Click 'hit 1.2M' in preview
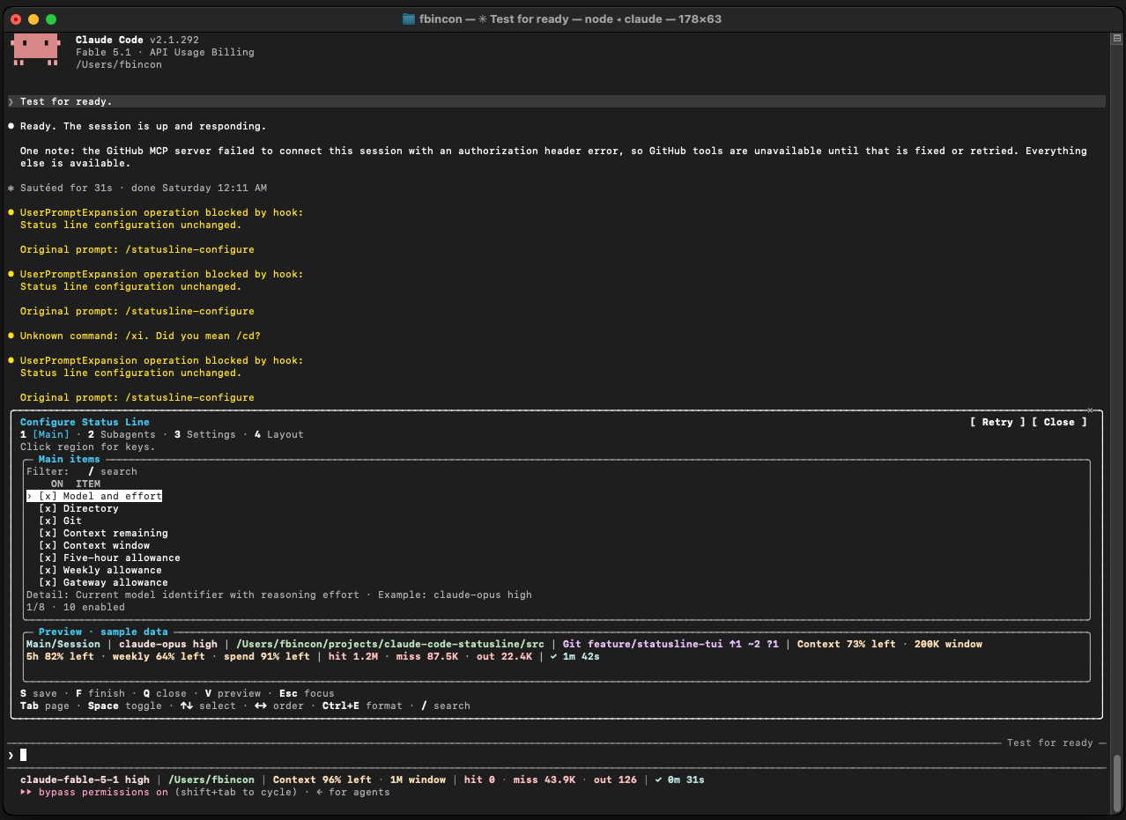The width and height of the screenshot is (1126, 820). pos(353,656)
